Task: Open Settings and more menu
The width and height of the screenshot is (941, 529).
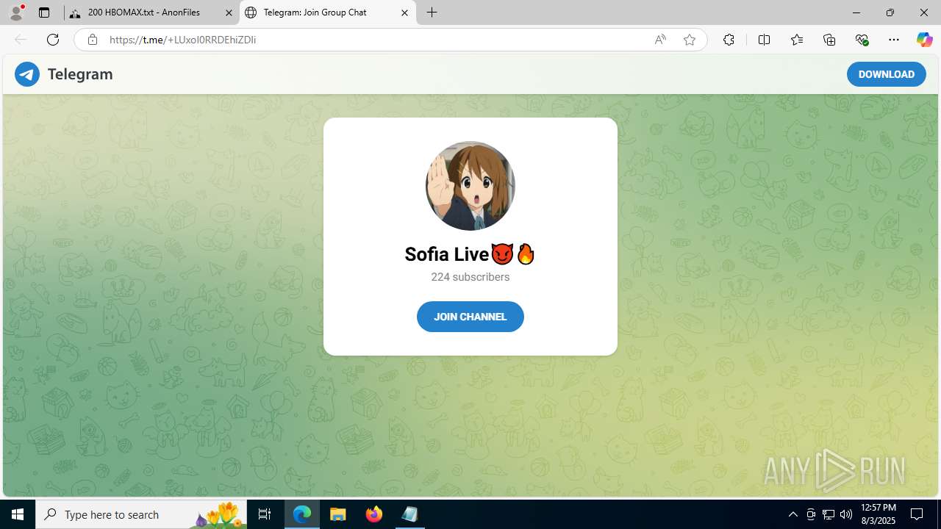Action: point(894,40)
